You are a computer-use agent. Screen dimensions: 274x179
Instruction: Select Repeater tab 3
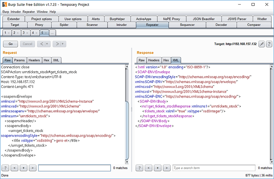24,33
